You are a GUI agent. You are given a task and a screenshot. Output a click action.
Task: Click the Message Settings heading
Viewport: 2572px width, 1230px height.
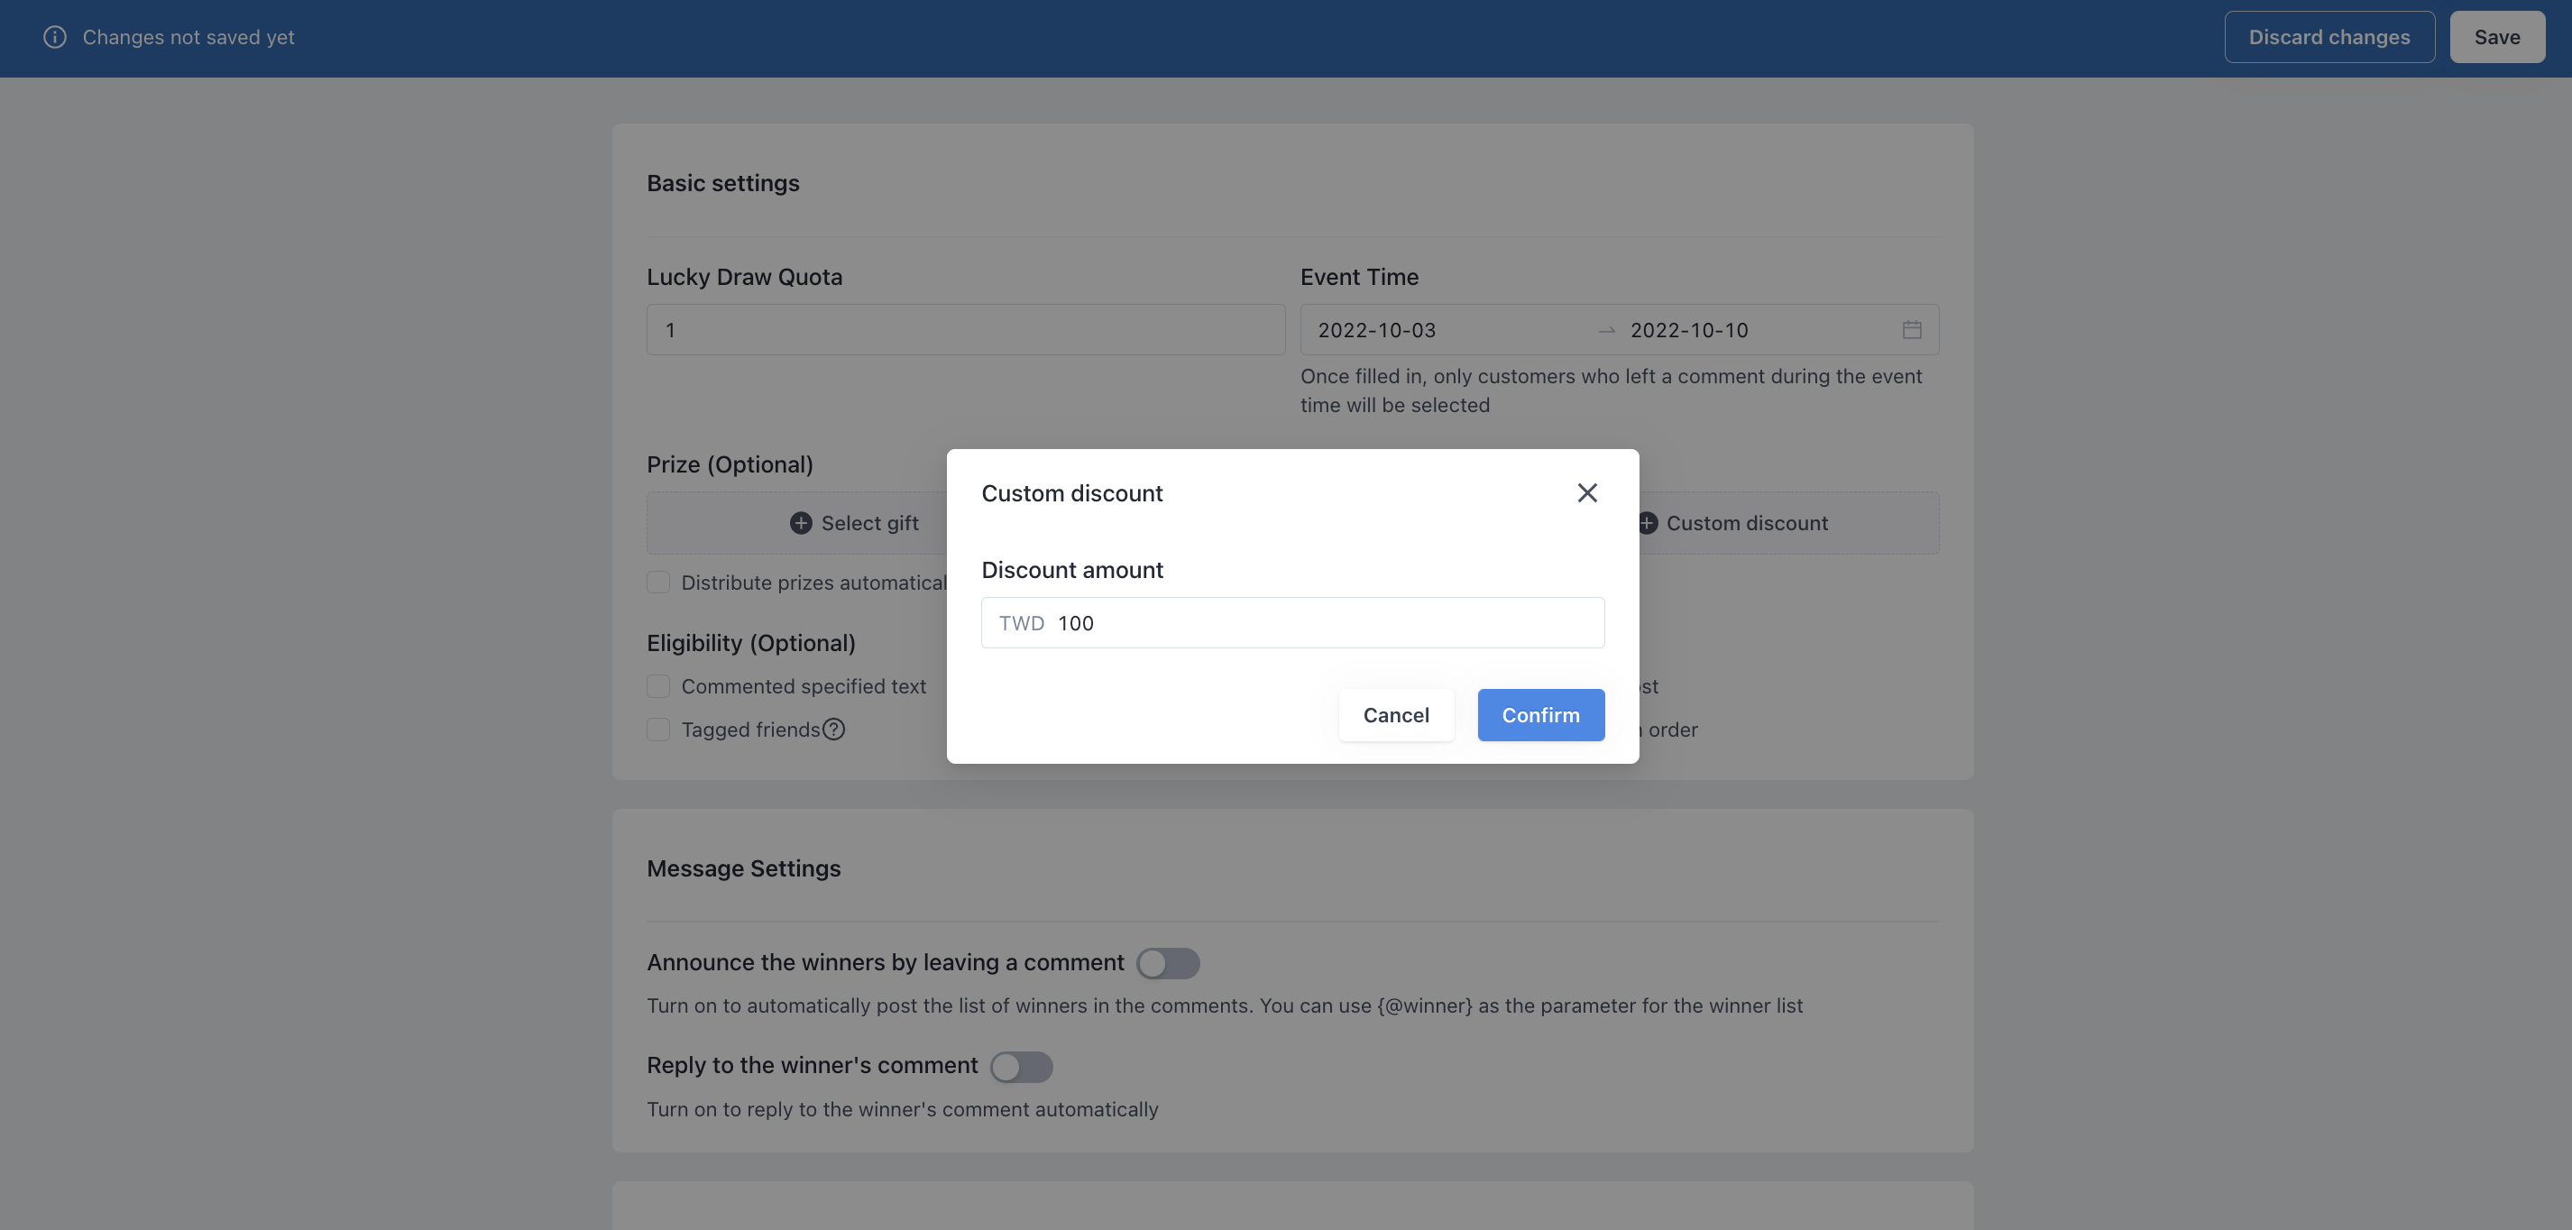(x=744, y=868)
